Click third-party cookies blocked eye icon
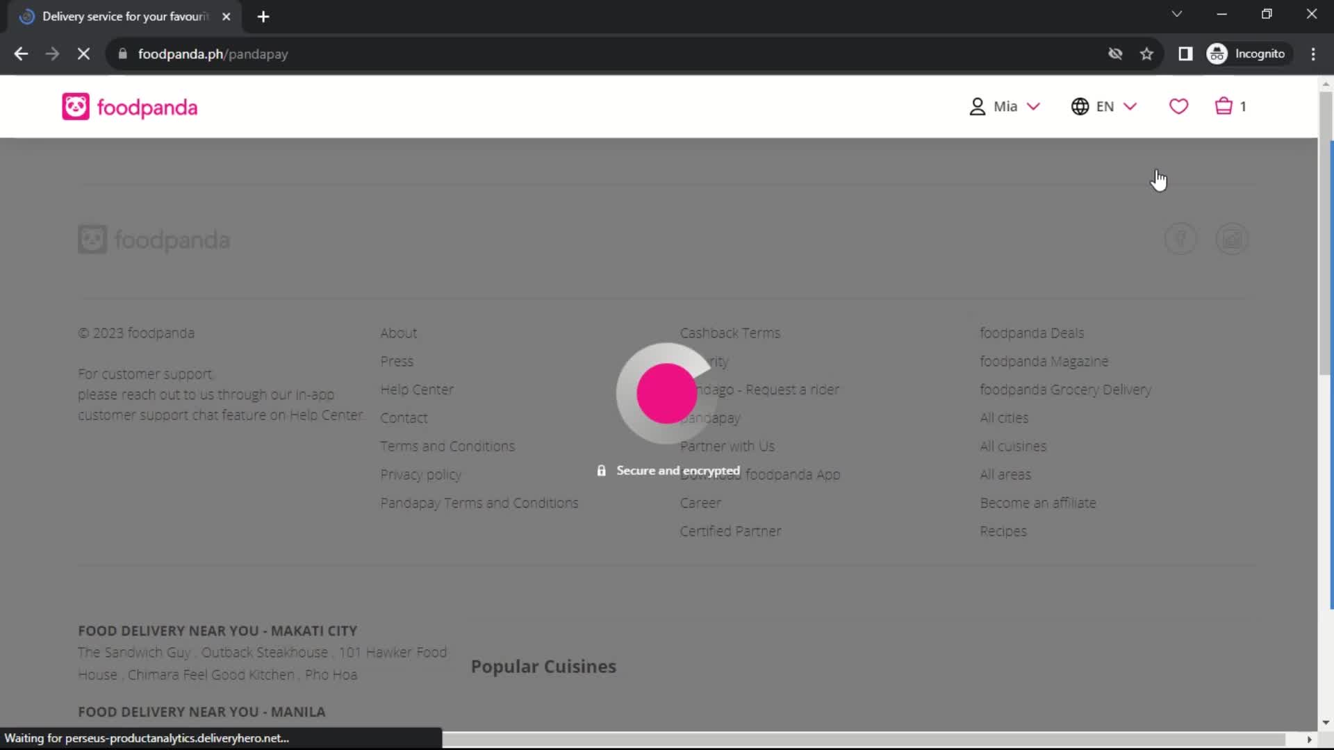The width and height of the screenshot is (1334, 750). point(1115,53)
